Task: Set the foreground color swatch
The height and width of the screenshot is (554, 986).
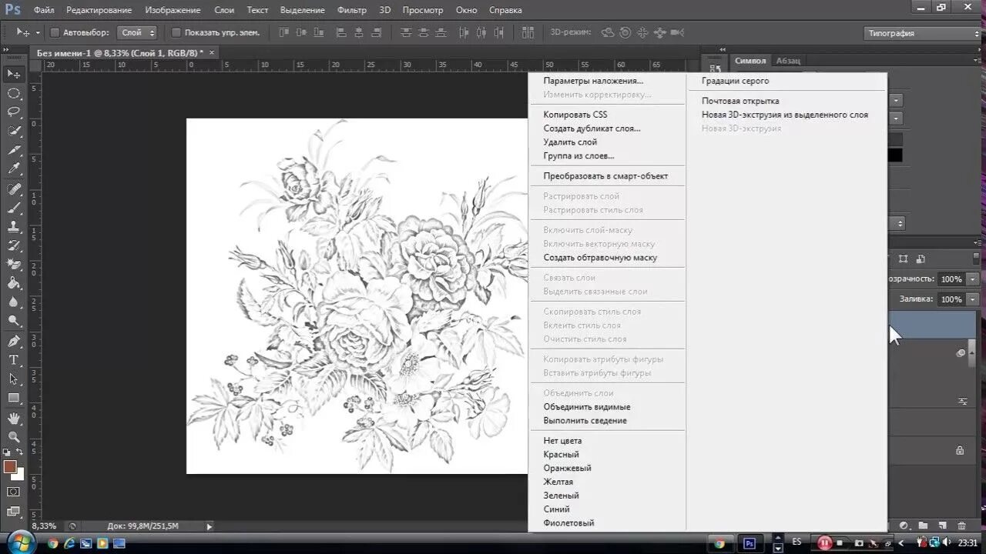Action: click(x=10, y=466)
